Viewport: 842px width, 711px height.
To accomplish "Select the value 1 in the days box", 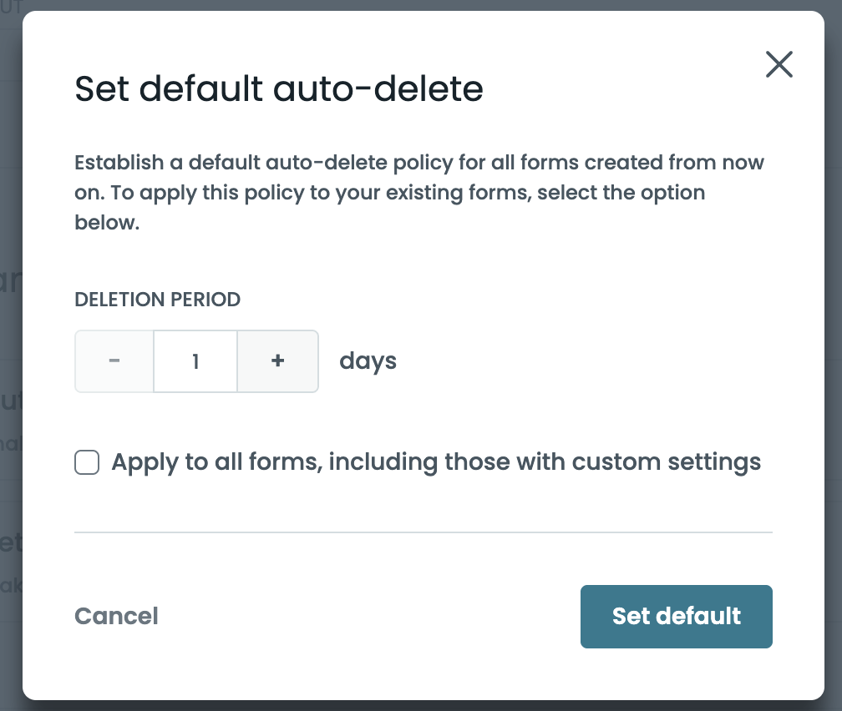I will pyautogui.click(x=195, y=361).
